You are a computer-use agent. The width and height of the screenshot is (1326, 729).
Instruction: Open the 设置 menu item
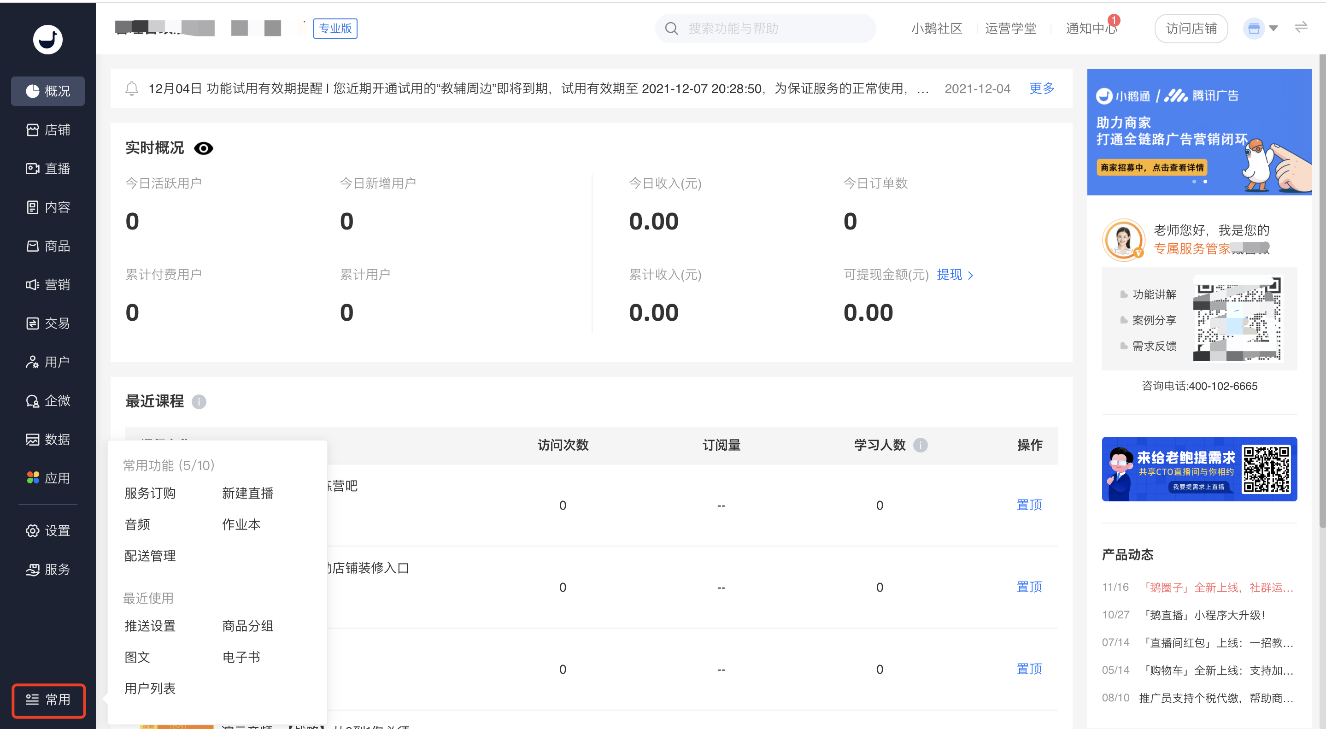point(48,530)
